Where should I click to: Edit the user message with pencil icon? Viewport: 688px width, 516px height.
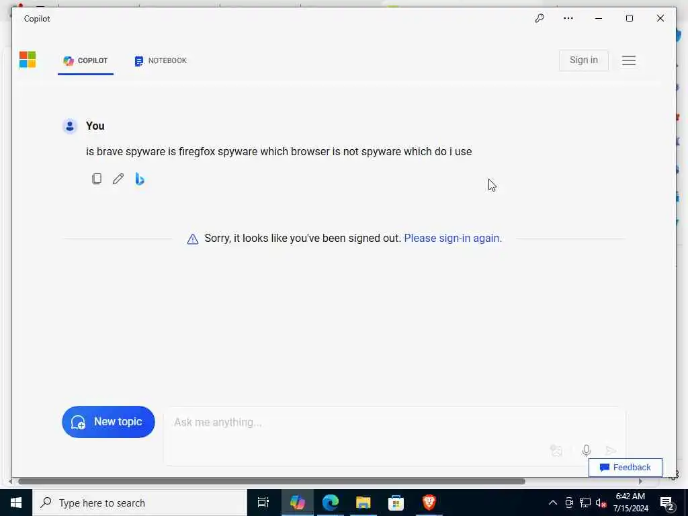[x=118, y=179]
